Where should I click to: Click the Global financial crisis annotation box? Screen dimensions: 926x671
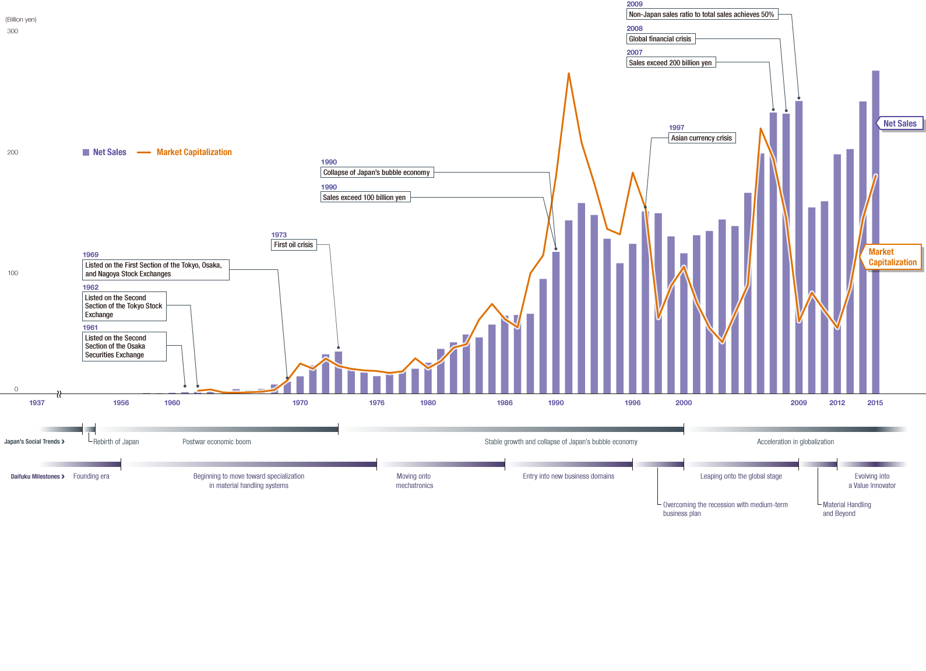tap(660, 39)
